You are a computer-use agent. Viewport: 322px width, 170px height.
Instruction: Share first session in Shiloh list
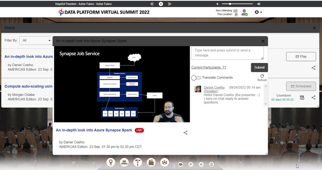(x=313, y=68)
